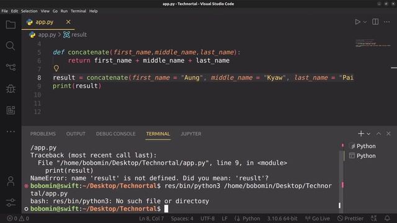Click the feedback icon in status bar
This screenshot has height=223, width=397.
373,219
